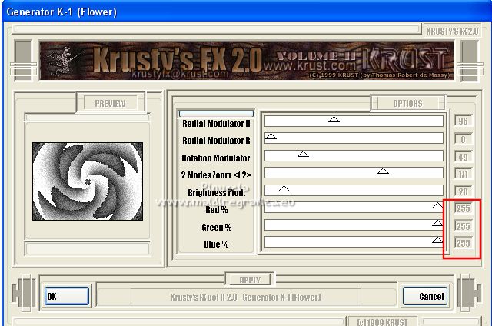Click the APPLY panel header
Screen dimensions: 492x326
tap(250, 280)
